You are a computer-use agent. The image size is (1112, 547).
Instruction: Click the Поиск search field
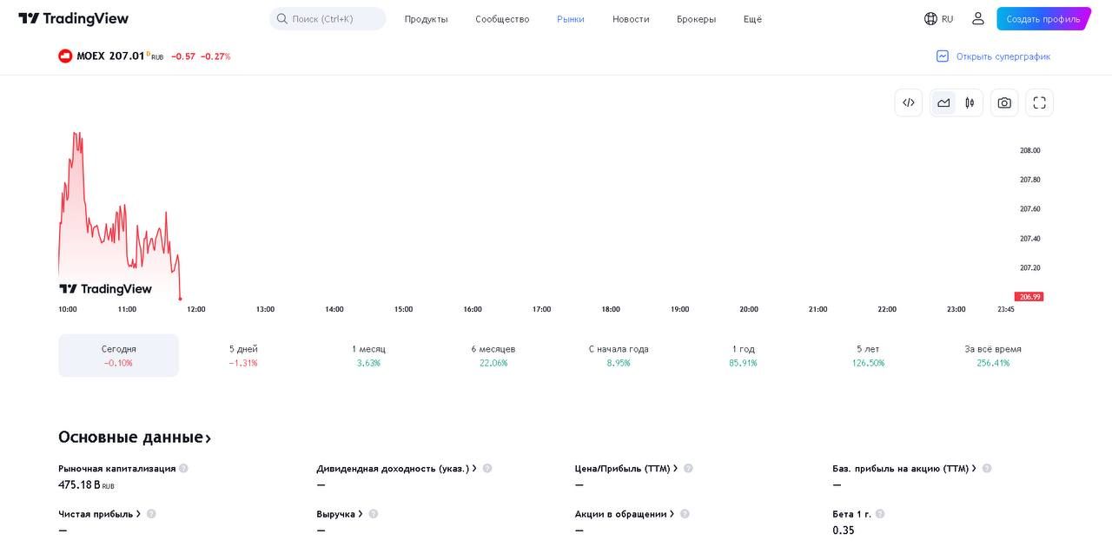tap(328, 18)
